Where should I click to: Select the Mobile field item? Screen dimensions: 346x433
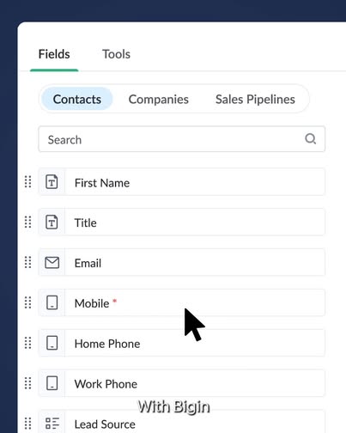[x=182, y=302]
